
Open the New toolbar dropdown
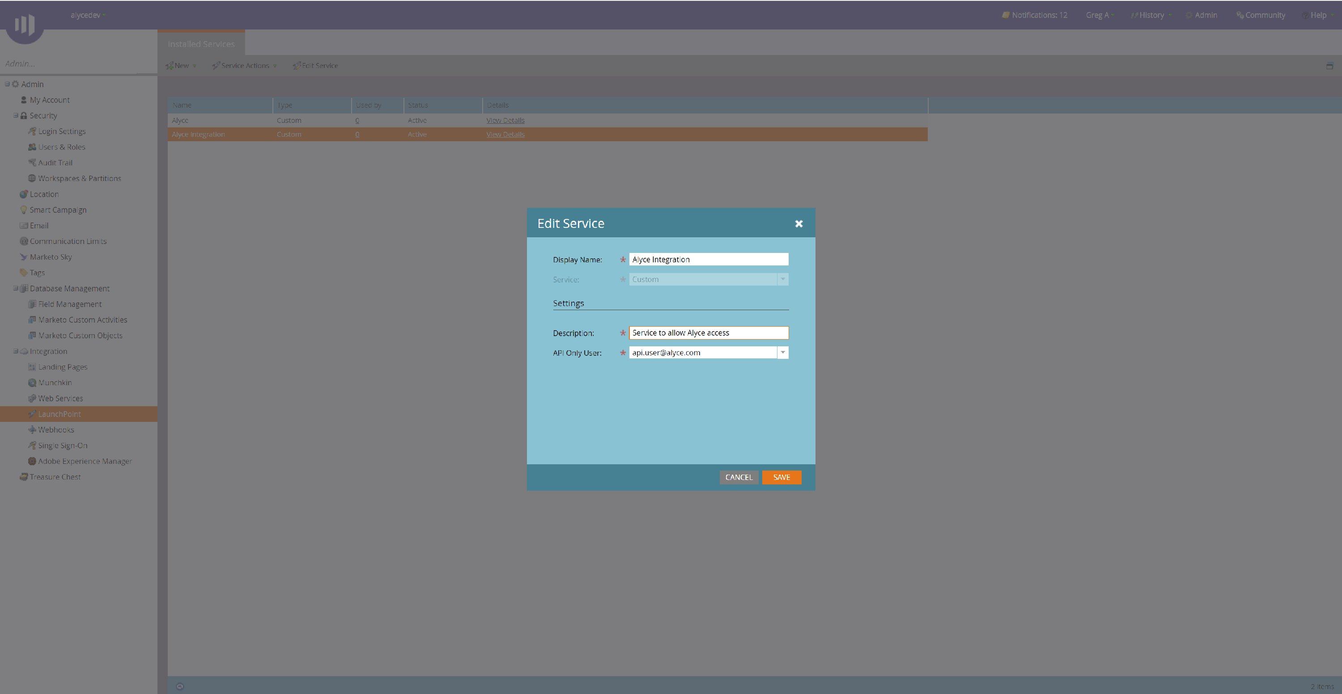[x=181, y=66]
